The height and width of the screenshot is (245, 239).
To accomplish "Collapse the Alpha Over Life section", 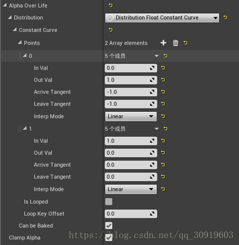I will tap(5, 5).
